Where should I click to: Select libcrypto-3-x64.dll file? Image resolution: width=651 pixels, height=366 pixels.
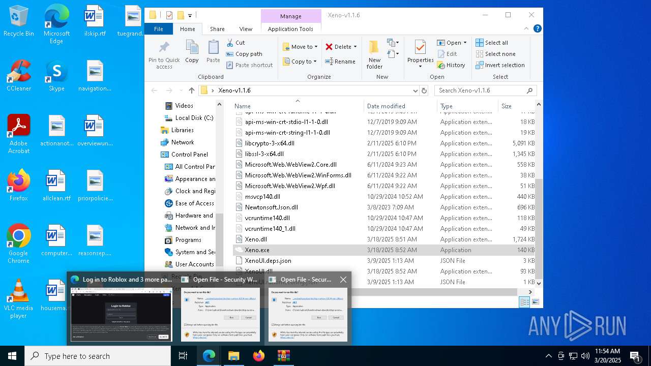click(x=270, y=143)
